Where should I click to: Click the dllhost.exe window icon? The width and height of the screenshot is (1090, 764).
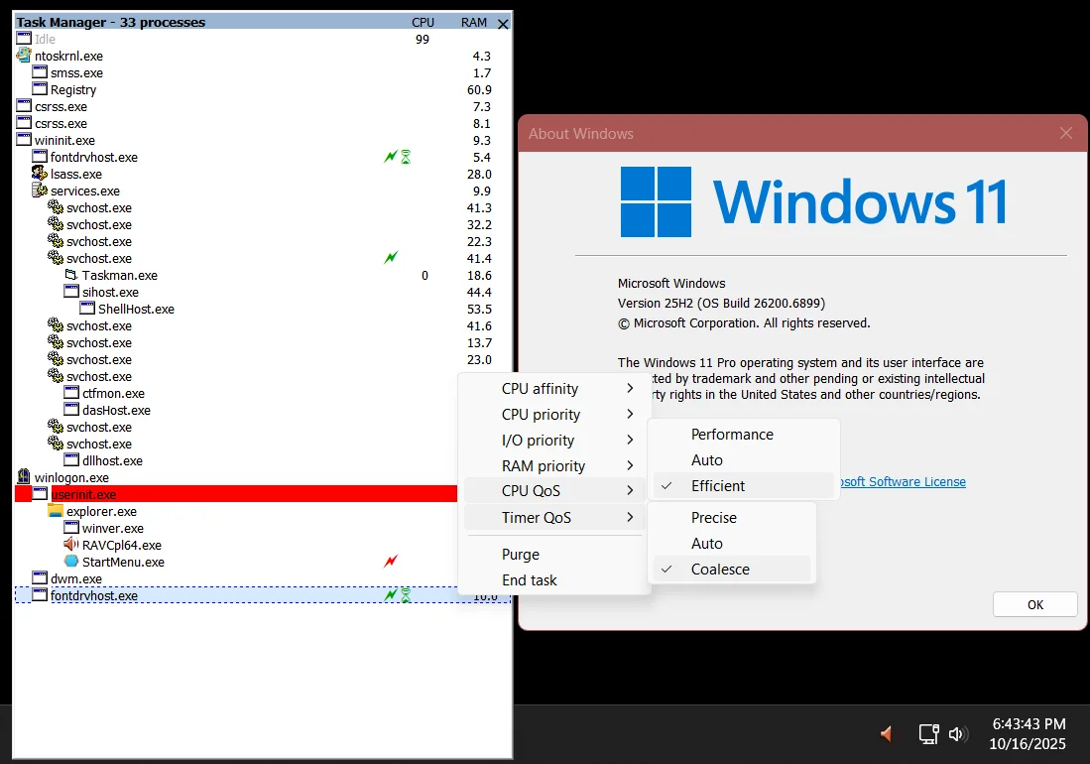tap(70, 460)
